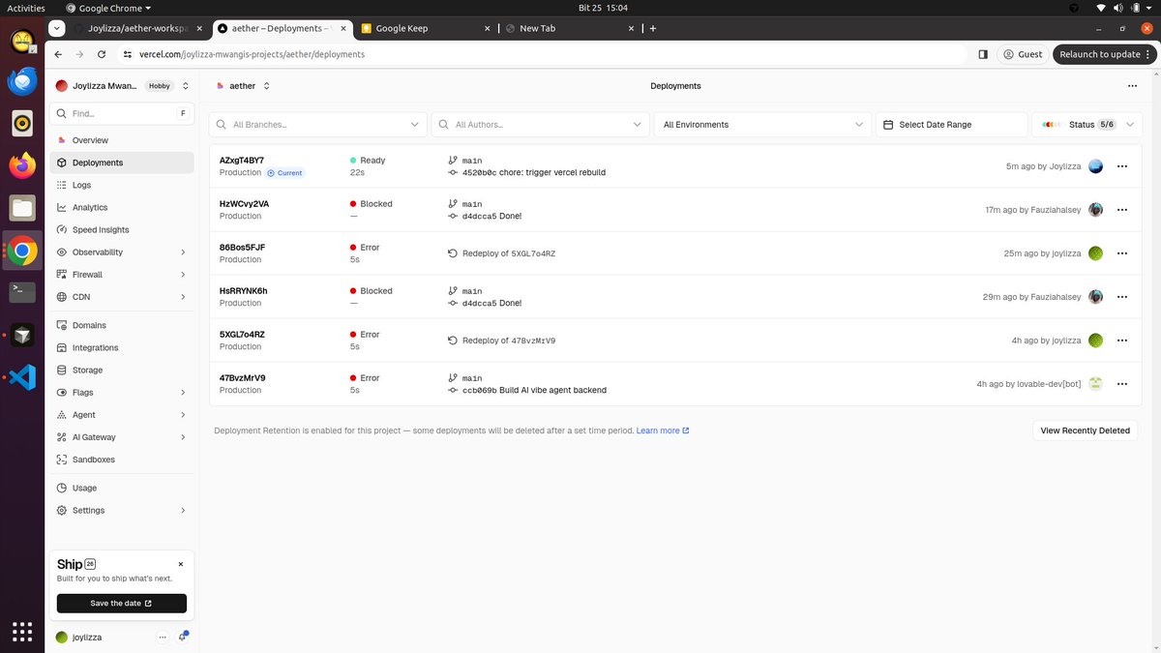Click Relaunch to update button
Screen dimensions: 1161x653
click(x=1105, y=54)
